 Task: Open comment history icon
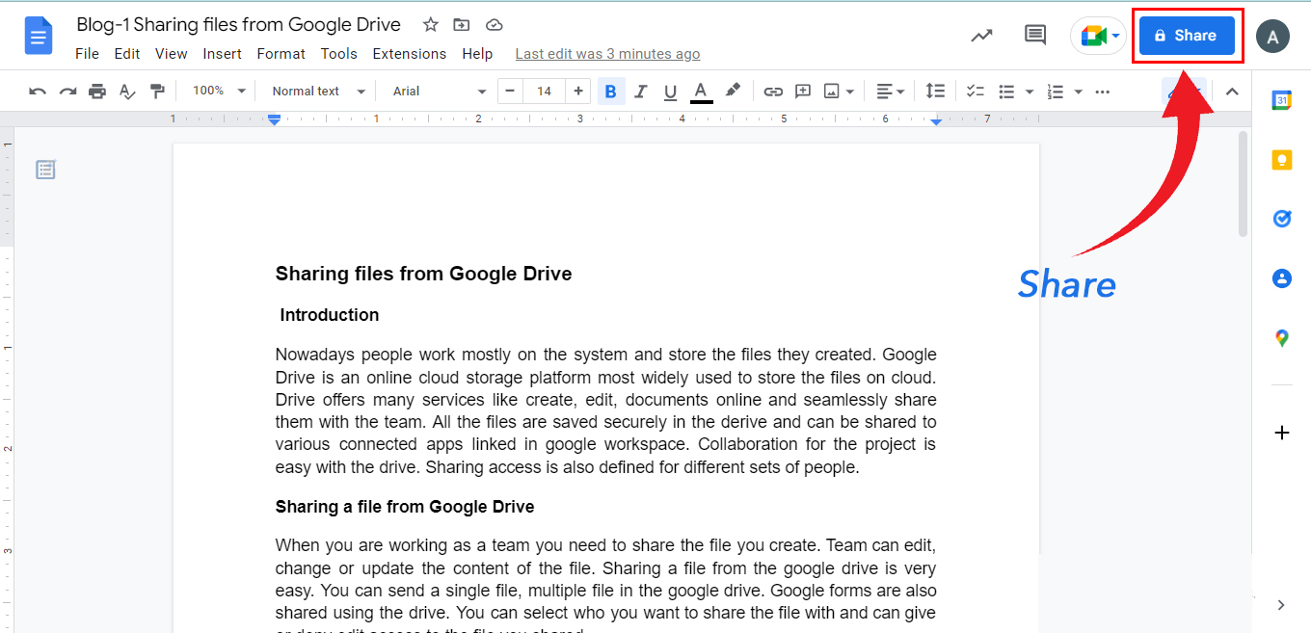click(x=1035, y=36)
